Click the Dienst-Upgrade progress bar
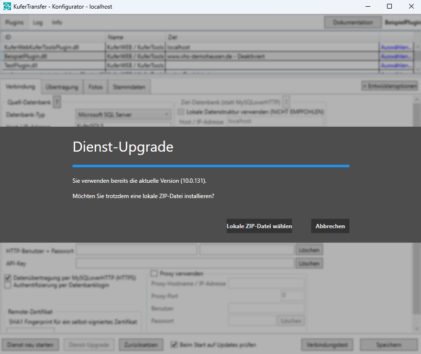Viewport: 421px width, 354px height. point(211,166)
